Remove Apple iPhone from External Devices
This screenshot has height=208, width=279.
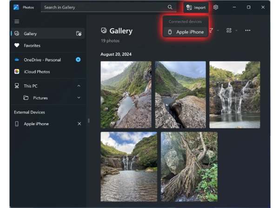point(79,124)
